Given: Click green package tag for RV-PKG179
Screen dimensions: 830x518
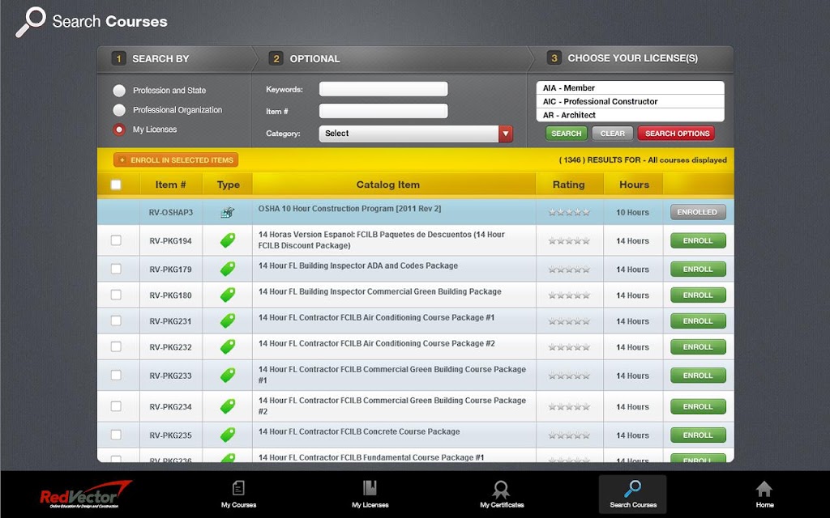Looking at the screenshot, I should pyautogui.click(x=228, y=269).
